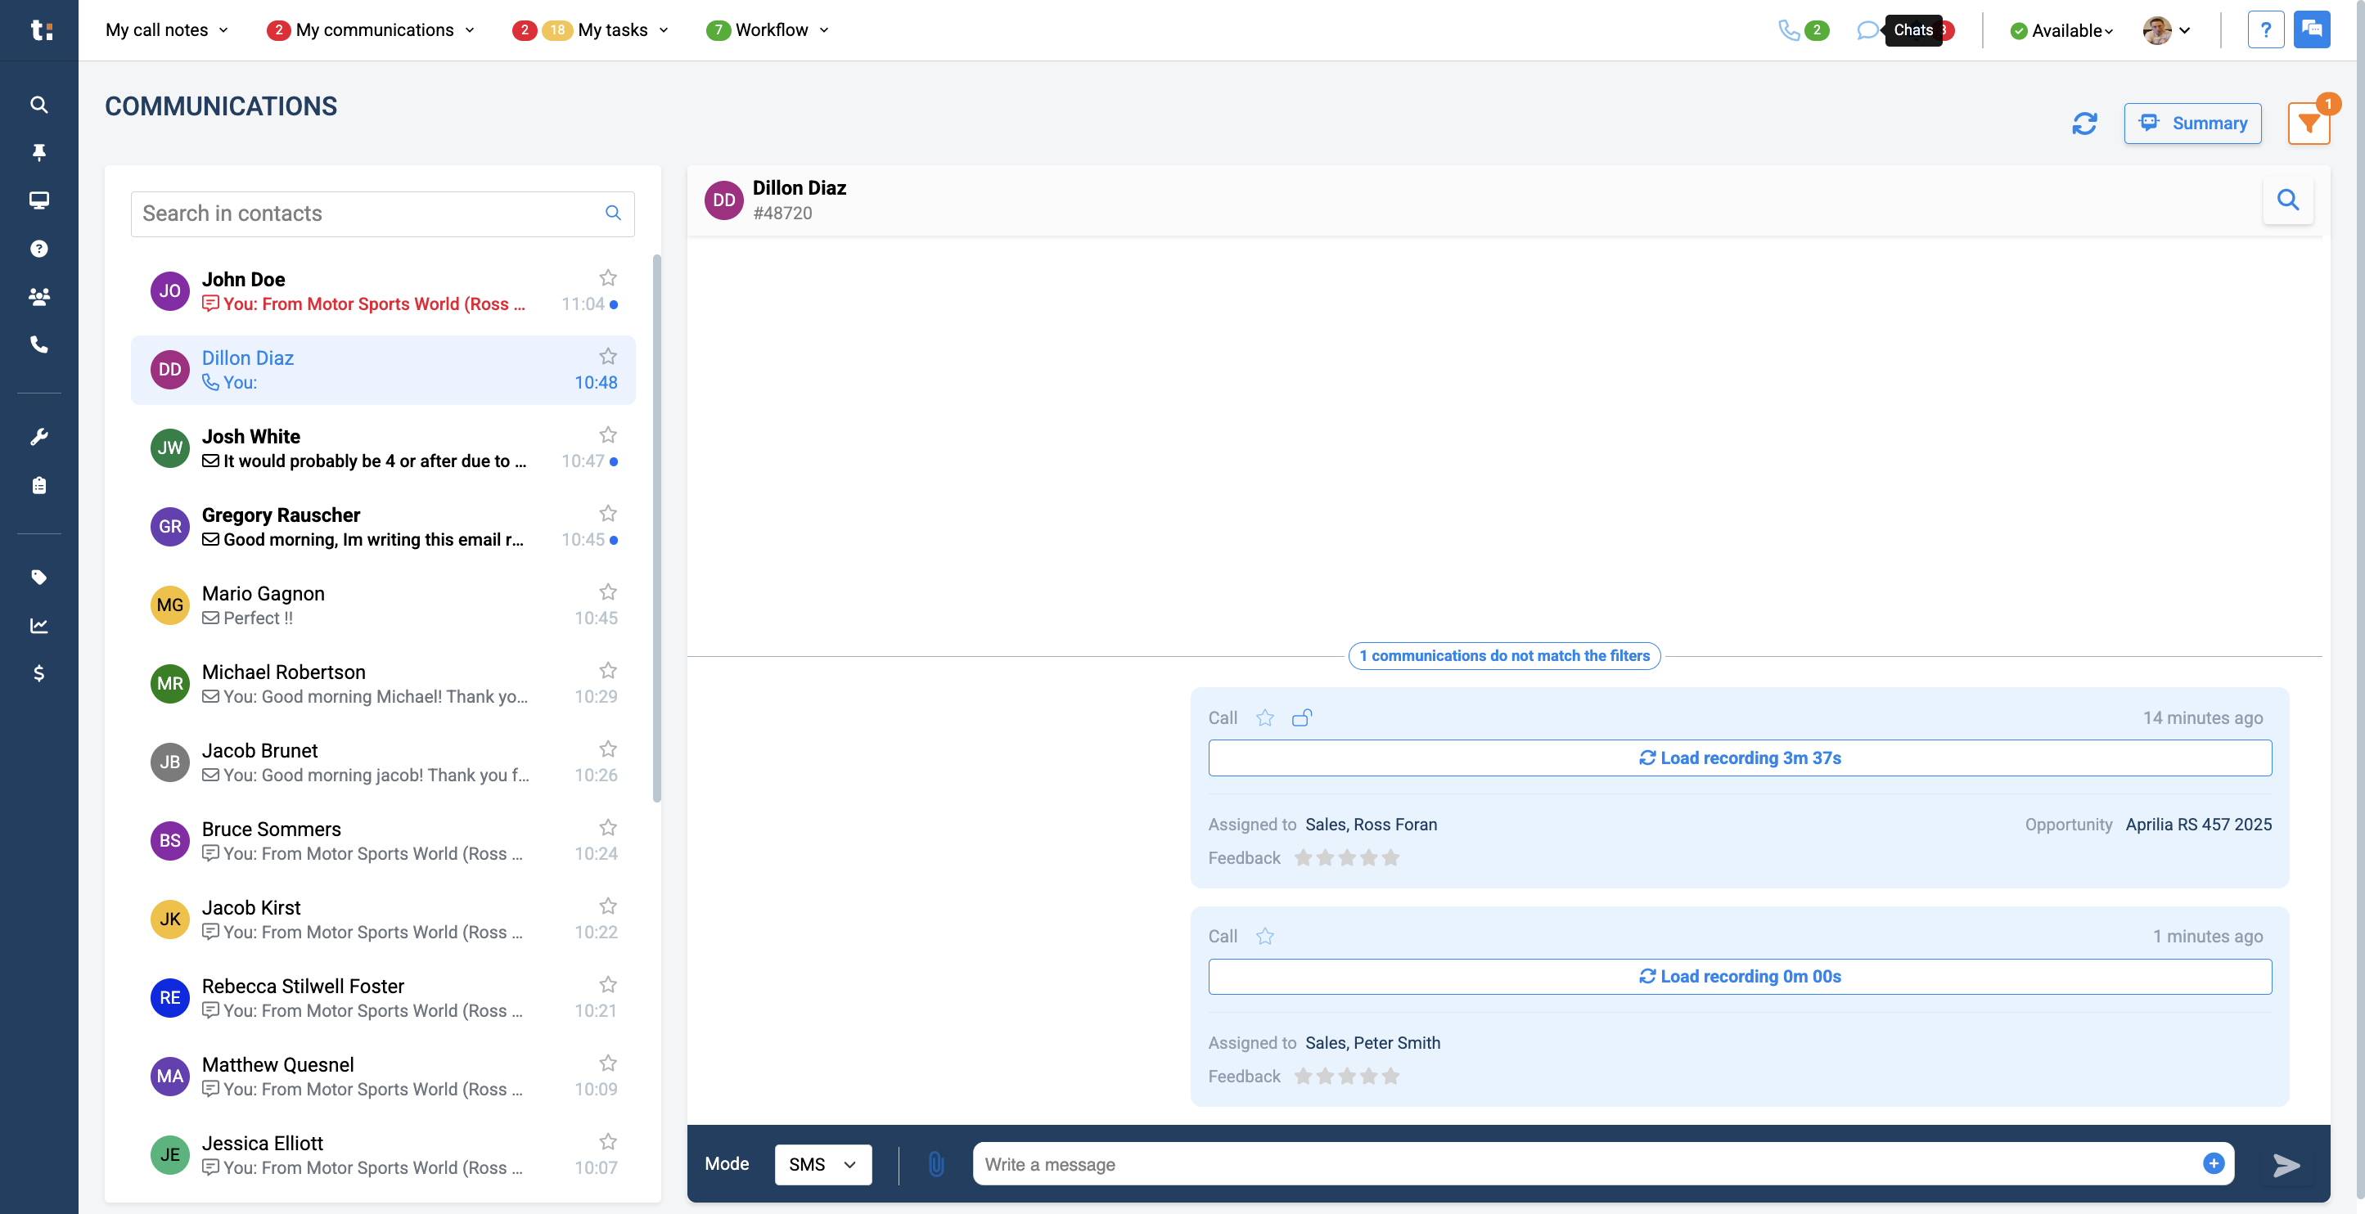Star the call from 14 minutes ago
The height and width of the screenshot is (1214, 2365).
(1264, 717)
